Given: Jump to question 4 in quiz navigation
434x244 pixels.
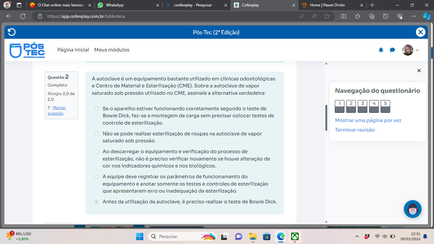Looking at the screenshot, I should pyautogui.click(x=374, y=106).
